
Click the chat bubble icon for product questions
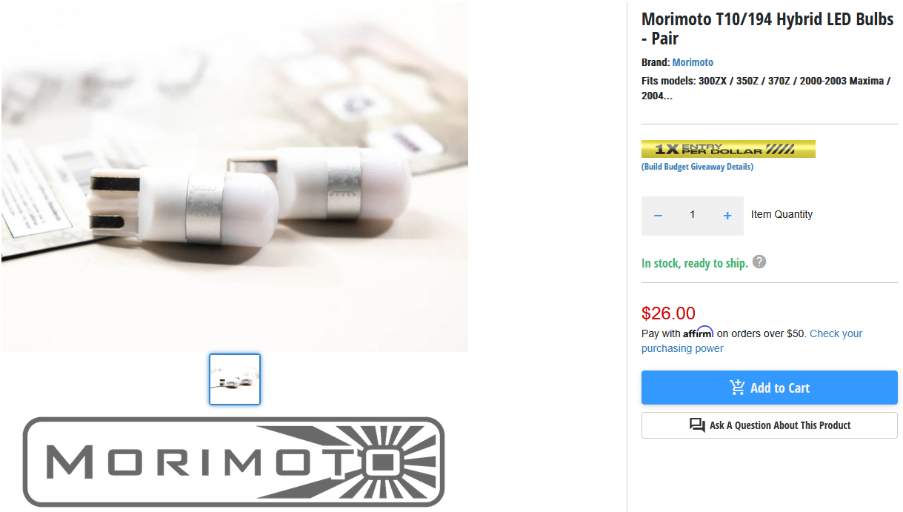pos(697,425)
